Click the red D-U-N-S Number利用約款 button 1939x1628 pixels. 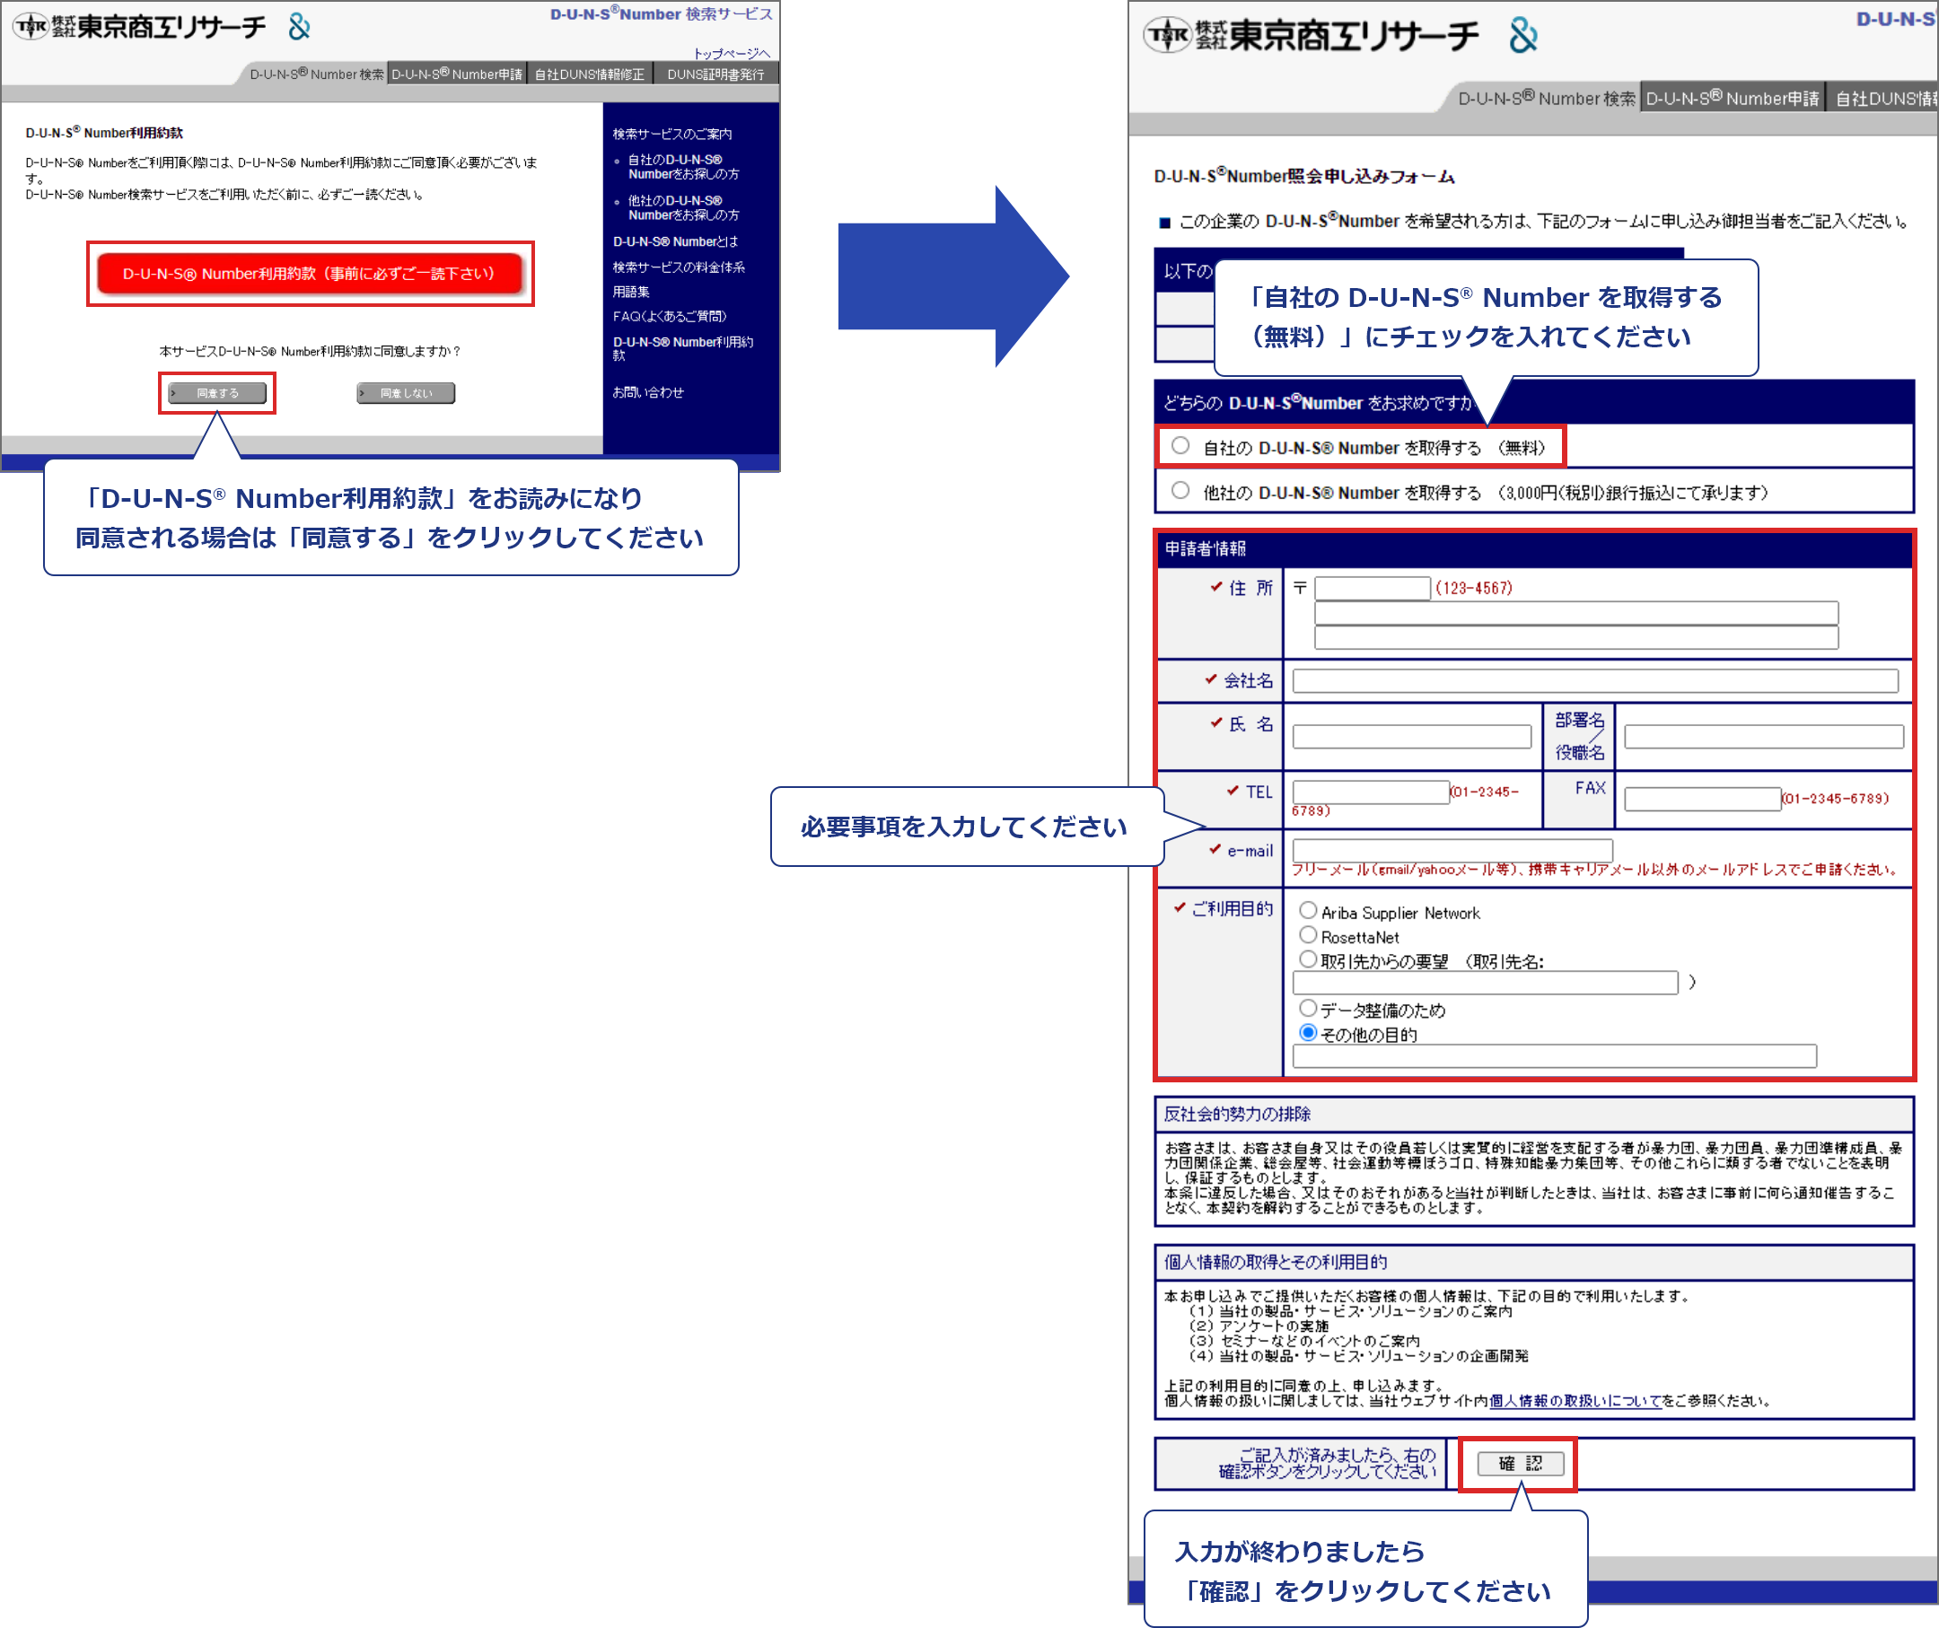[x=310, y=273]
